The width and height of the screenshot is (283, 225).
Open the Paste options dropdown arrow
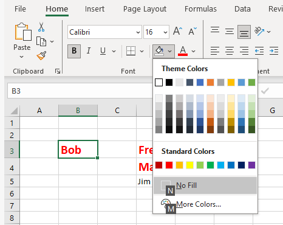[21, 57]
